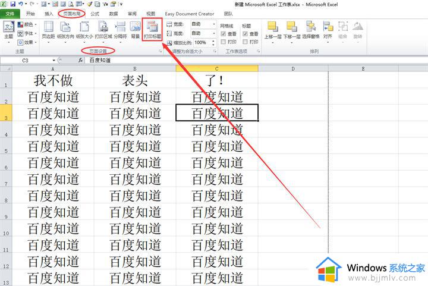Viewport: 428px width, 286px height.
Task: Click the Save icon in quick access toolbar
Action: (12, 4)
